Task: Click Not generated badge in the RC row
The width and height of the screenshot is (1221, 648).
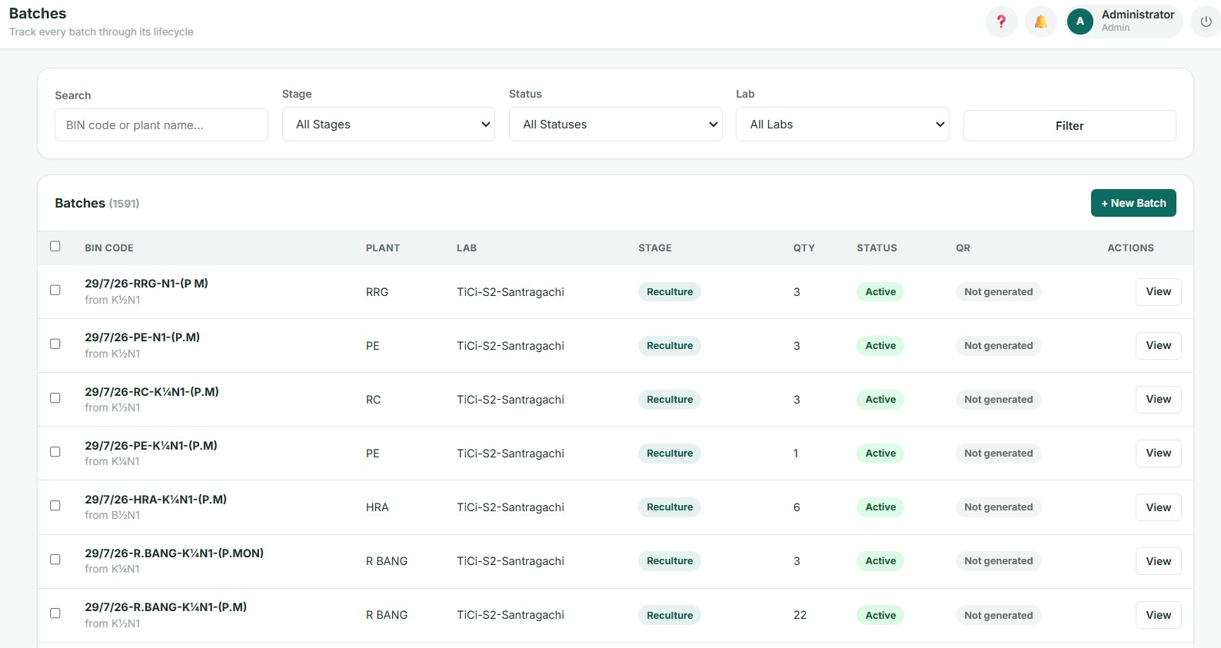Action: tap(998, 399)
